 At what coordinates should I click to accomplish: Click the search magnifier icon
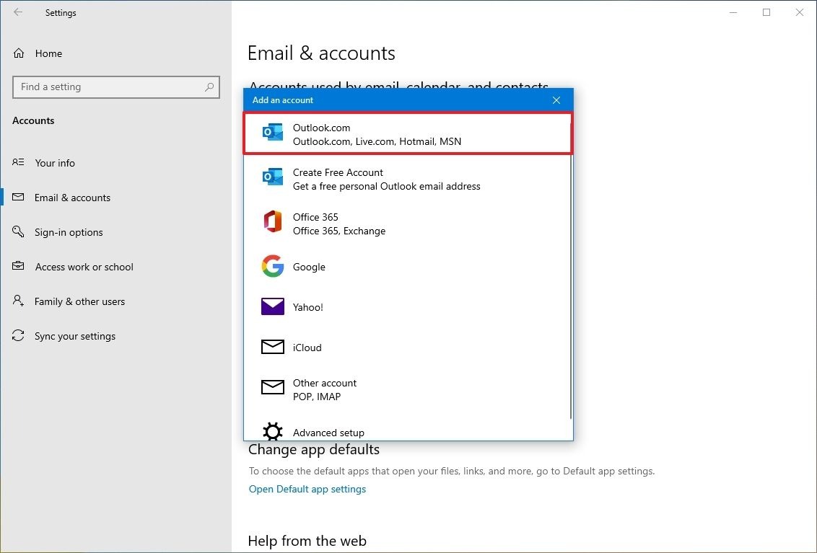pos(209,87)
